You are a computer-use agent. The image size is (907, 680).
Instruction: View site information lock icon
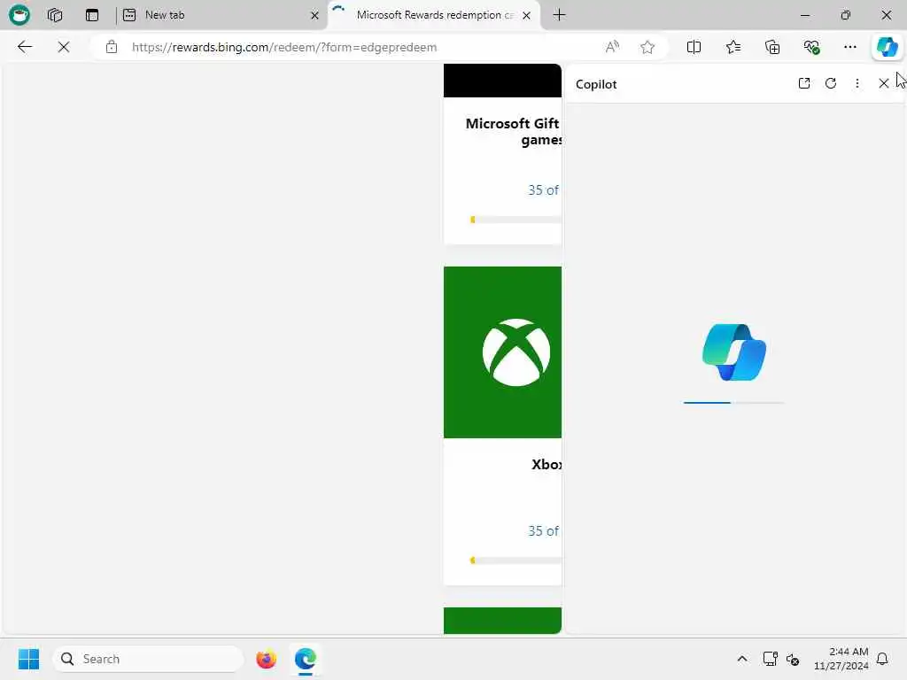(112, 47)
